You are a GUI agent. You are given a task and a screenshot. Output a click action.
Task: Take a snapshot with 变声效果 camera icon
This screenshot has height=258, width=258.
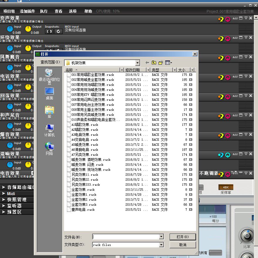[49, 31]
